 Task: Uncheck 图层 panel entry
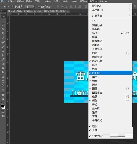pos(110,89)
